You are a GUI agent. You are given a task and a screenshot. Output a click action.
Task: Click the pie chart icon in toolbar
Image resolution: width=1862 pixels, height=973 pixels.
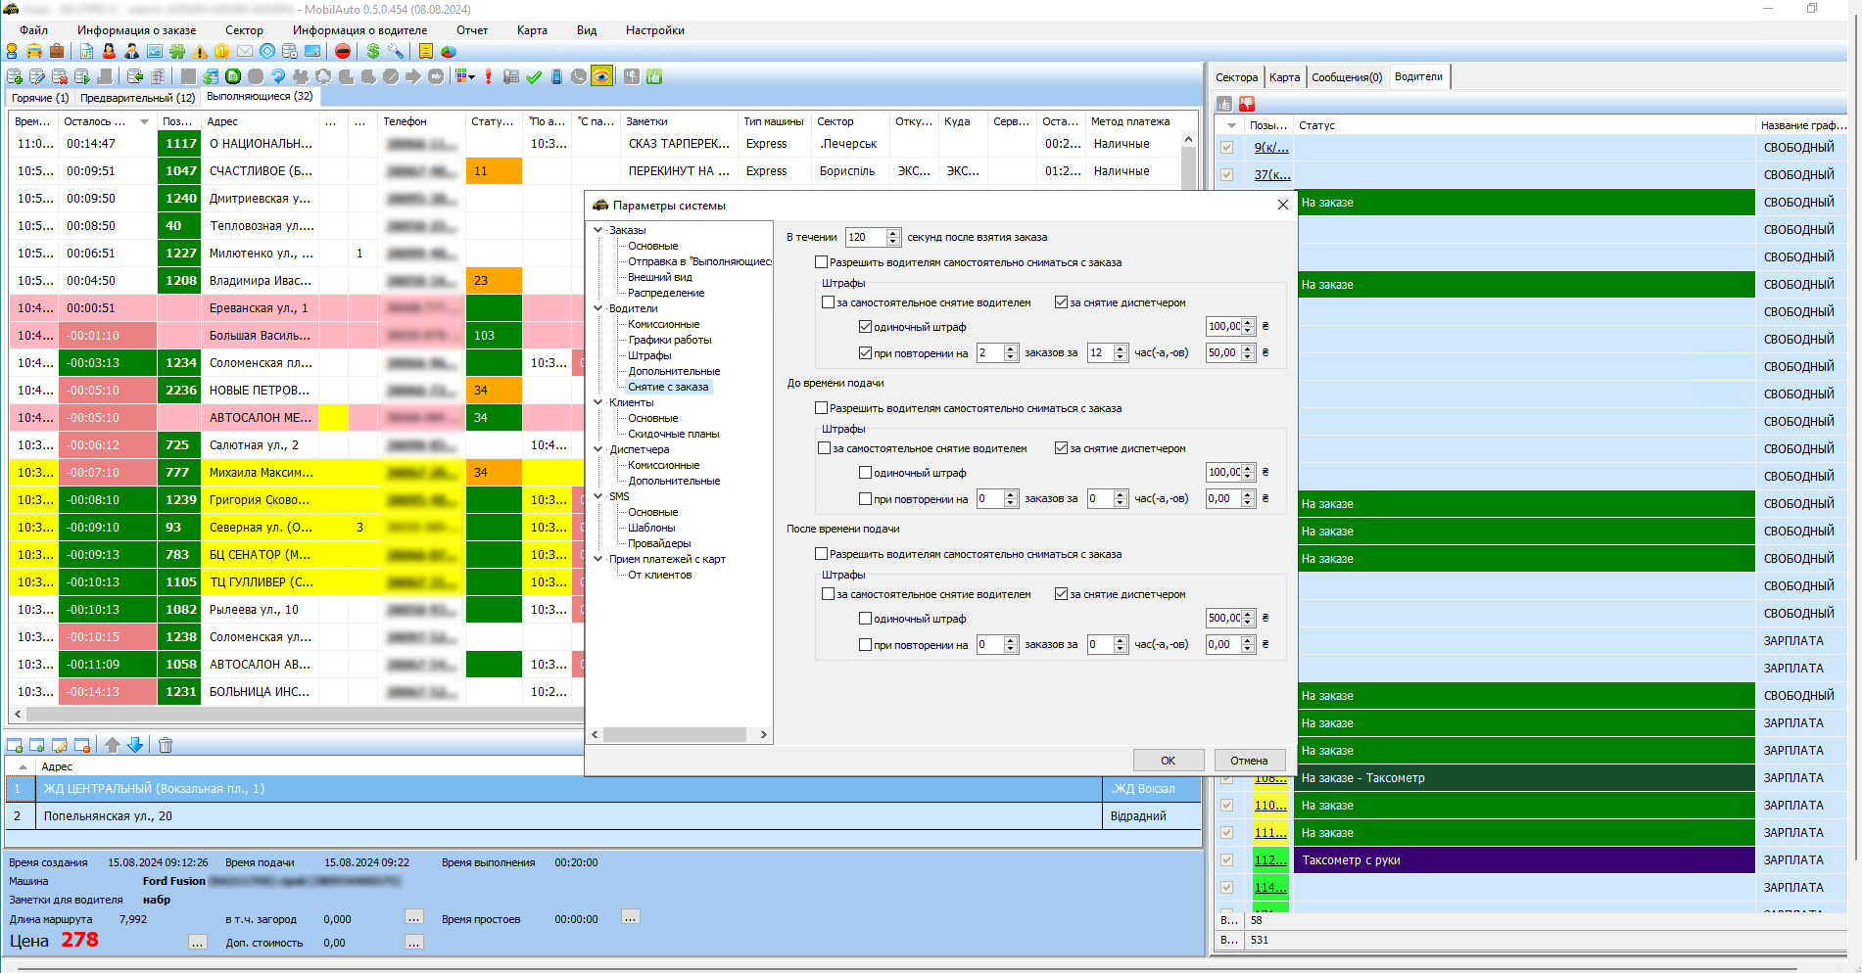(x=449, y=51)
